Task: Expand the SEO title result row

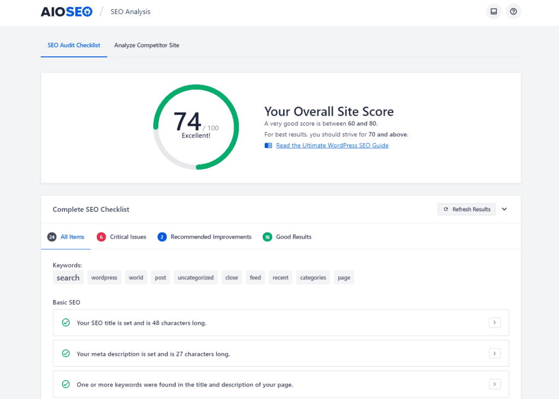Action: click(x=494, y=323)
